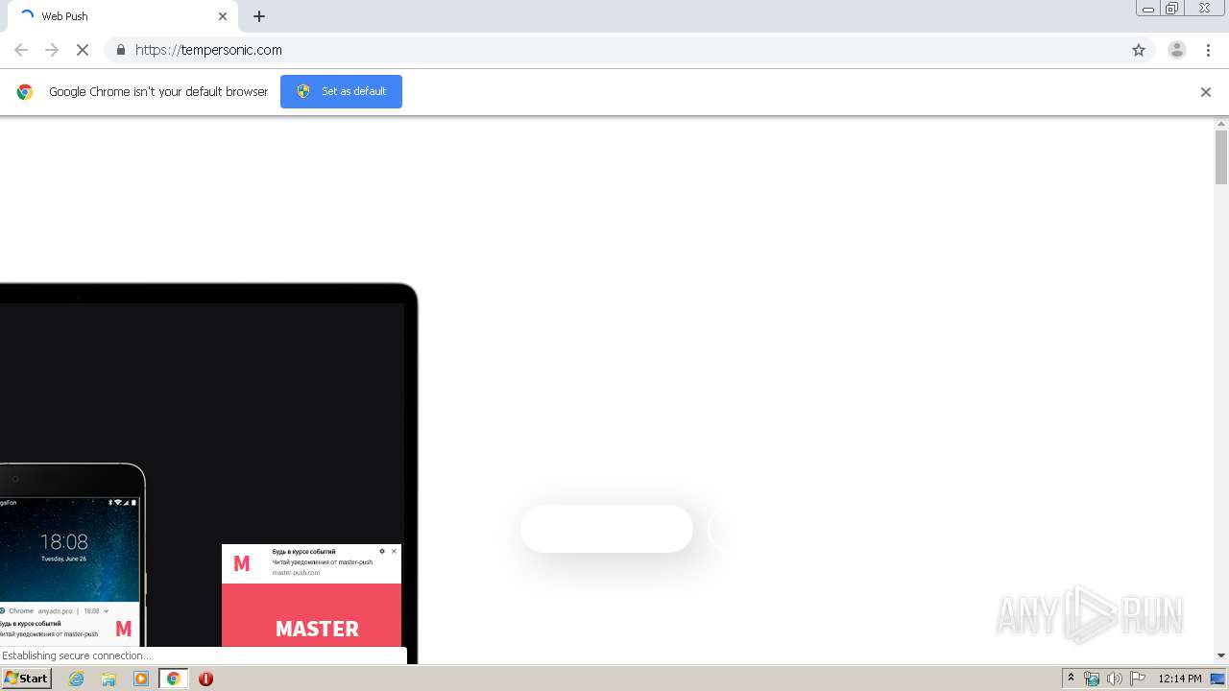This screenshot has height=691, width=1229.
Task: Open the Chrome three-dot menu
Action: click(1209, 50)
